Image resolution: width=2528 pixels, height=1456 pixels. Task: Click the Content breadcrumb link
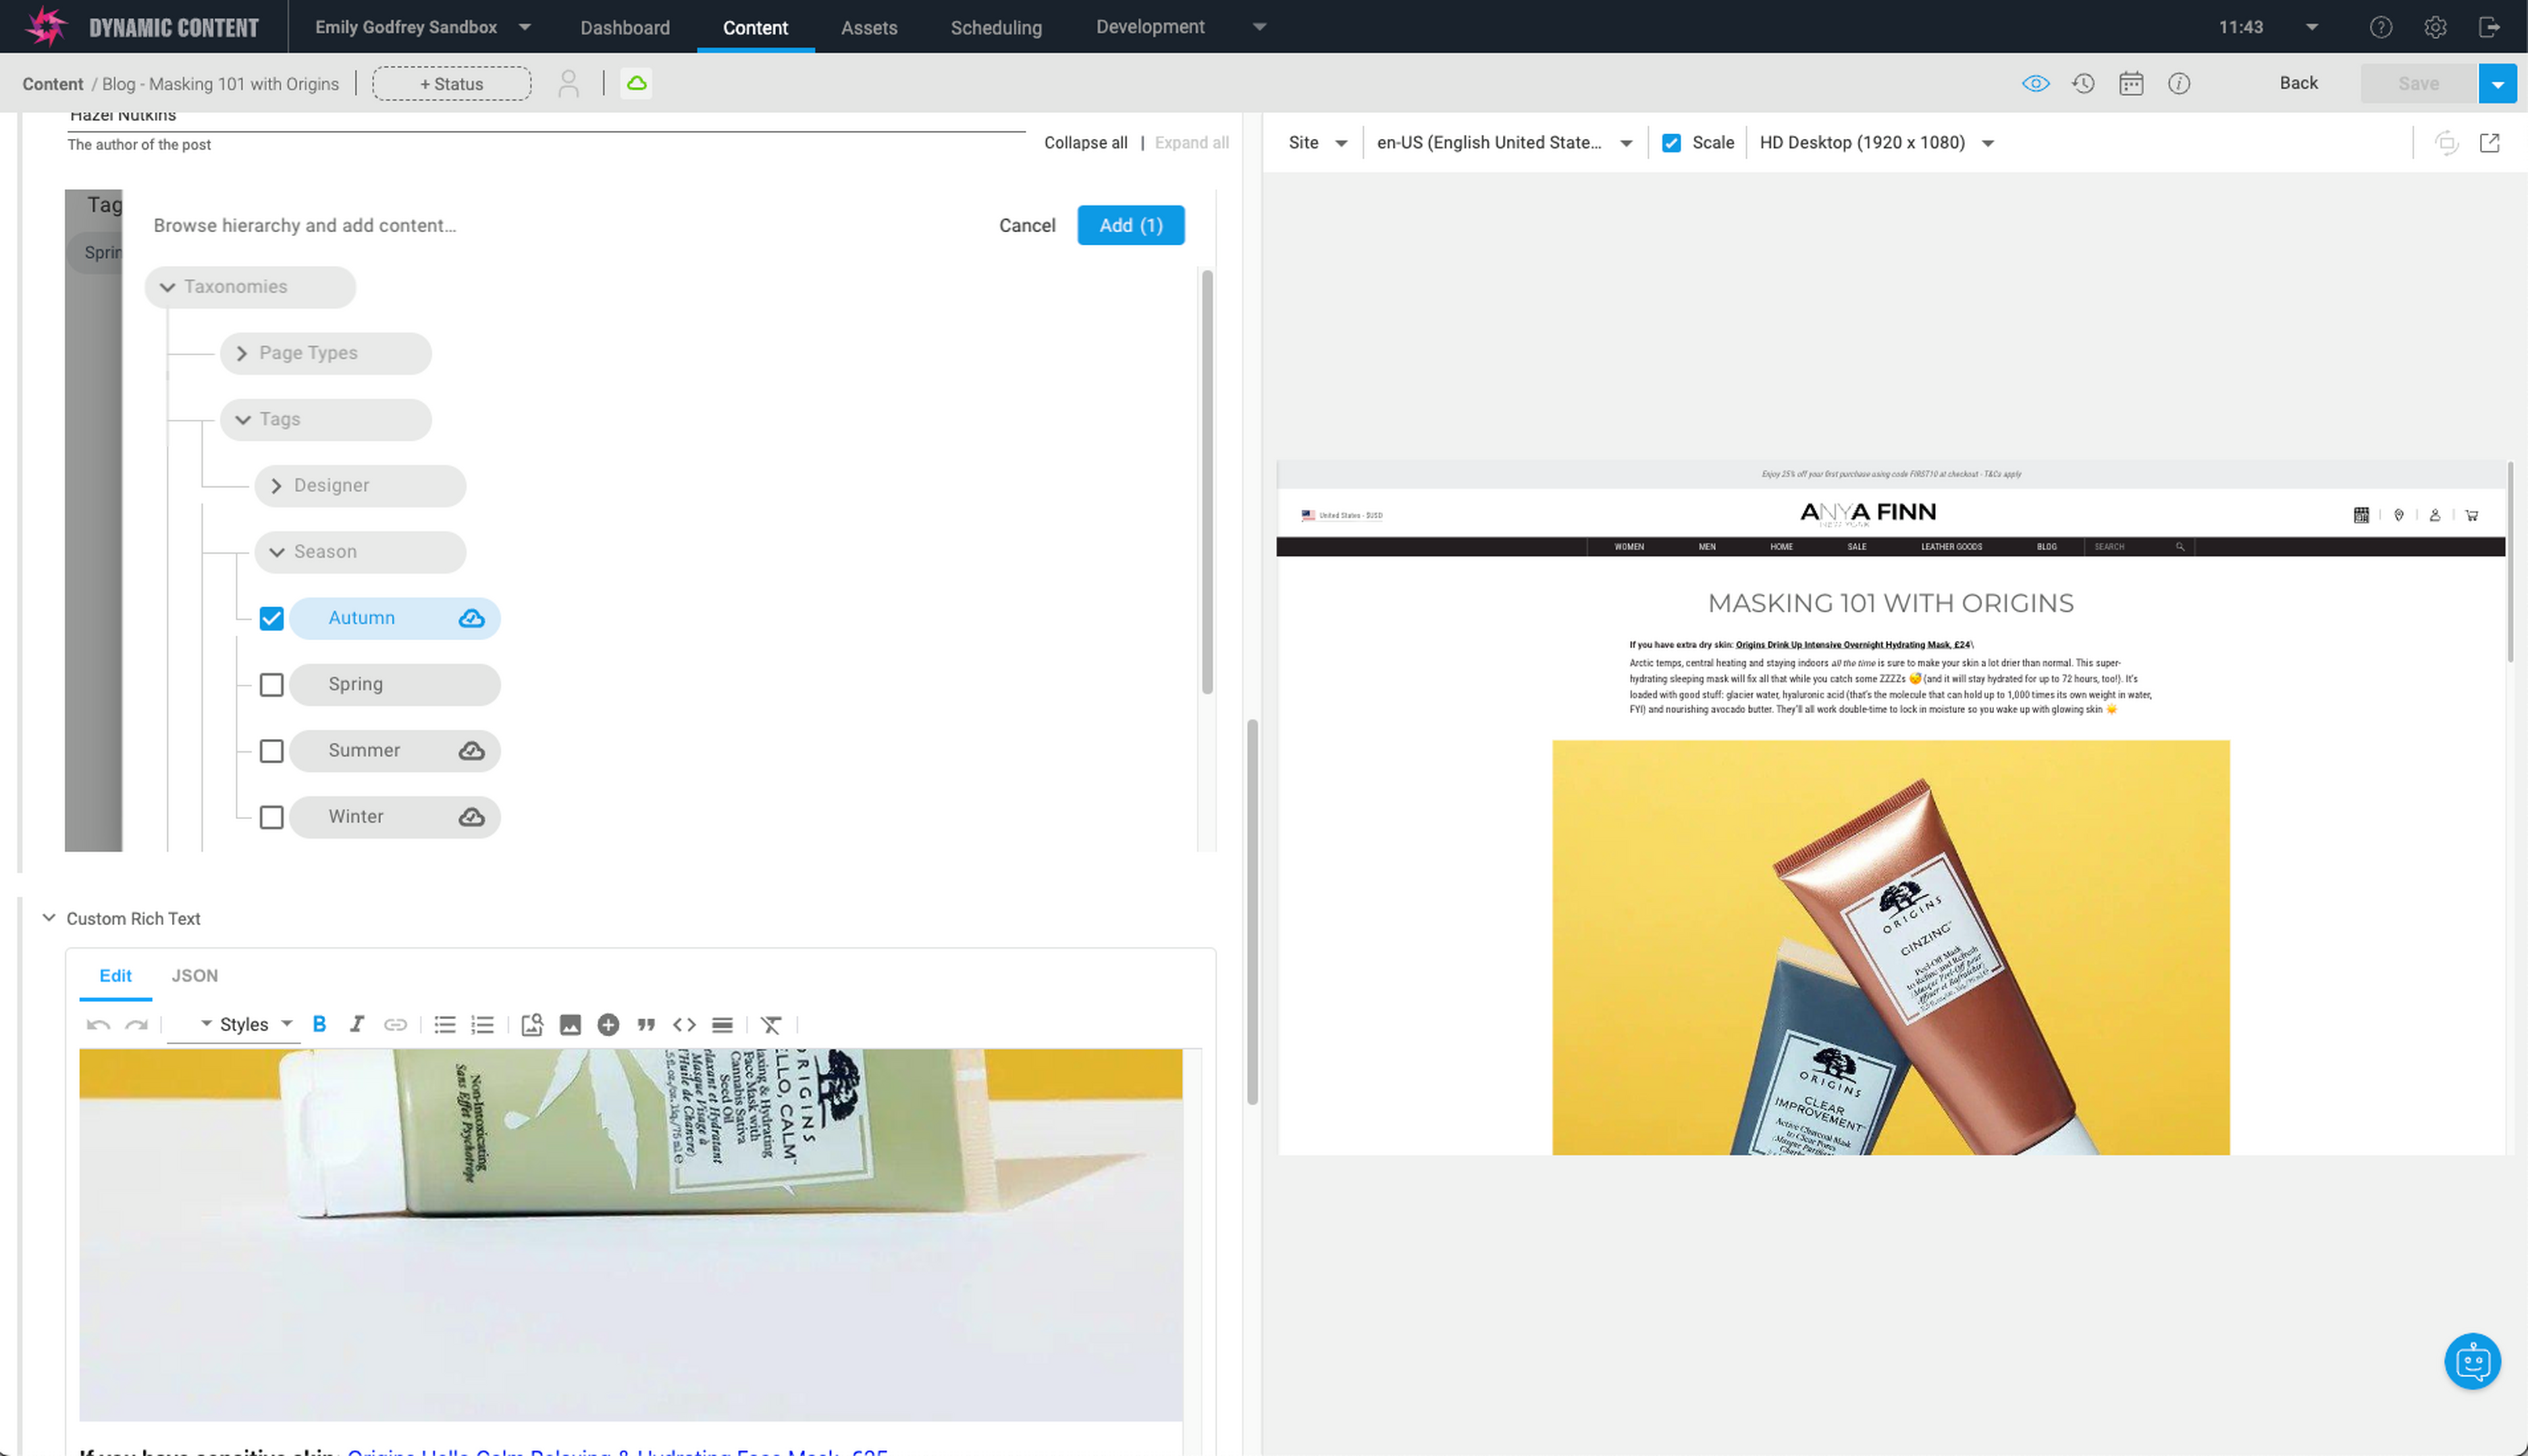pyautogui.click(x=52, y=84)
